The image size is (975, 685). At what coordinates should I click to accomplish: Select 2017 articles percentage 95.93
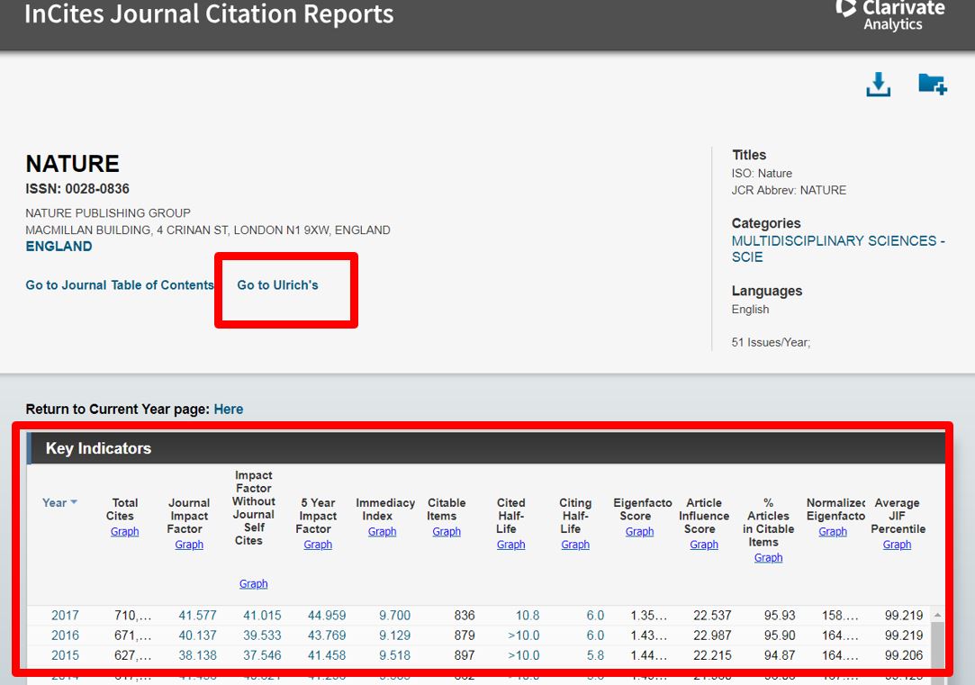click(780, 616)
